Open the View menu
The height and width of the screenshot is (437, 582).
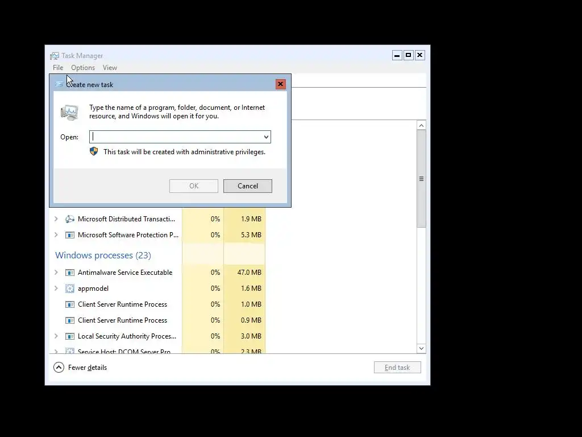pos(110,68)
